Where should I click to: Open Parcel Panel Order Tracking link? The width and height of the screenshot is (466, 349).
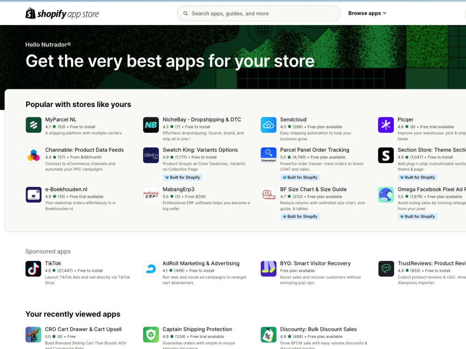click(315, 150)
